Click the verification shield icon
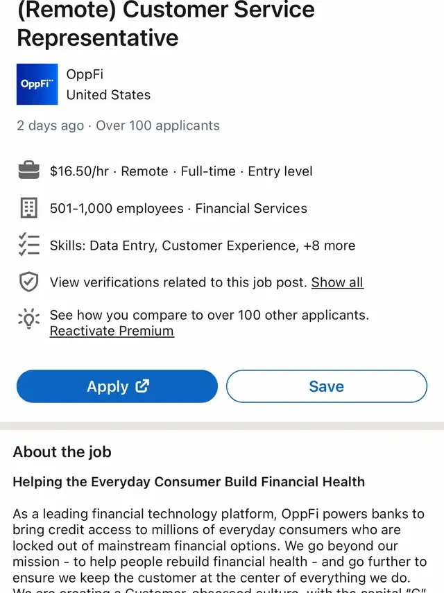The image size is (444, 593). pyautogui.click(x=28, y=282)
